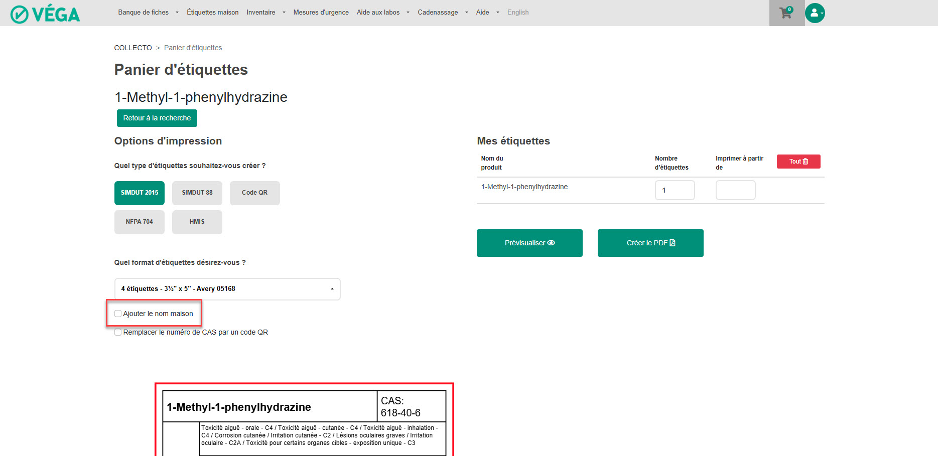Enable the Ajouter le nom maison checkbox
Screen dimensions: 938x456
coord(118,314)
